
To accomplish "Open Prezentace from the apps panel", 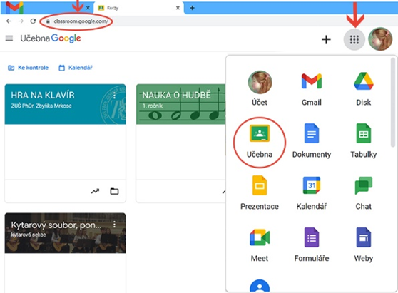I will coord(260,192).
